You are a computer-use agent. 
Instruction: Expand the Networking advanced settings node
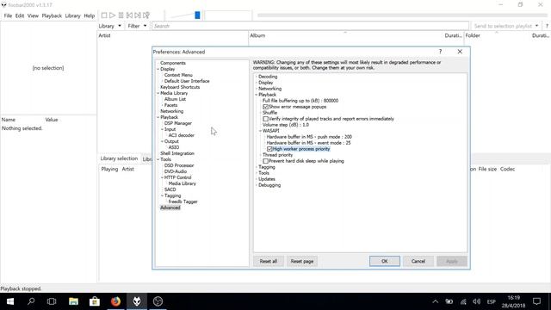(257, 89)
